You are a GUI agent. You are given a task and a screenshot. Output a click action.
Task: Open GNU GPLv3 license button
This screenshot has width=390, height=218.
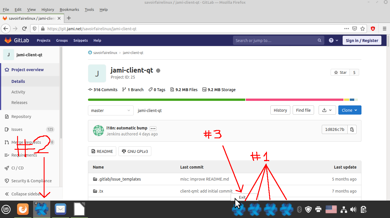tap(135, 151)
